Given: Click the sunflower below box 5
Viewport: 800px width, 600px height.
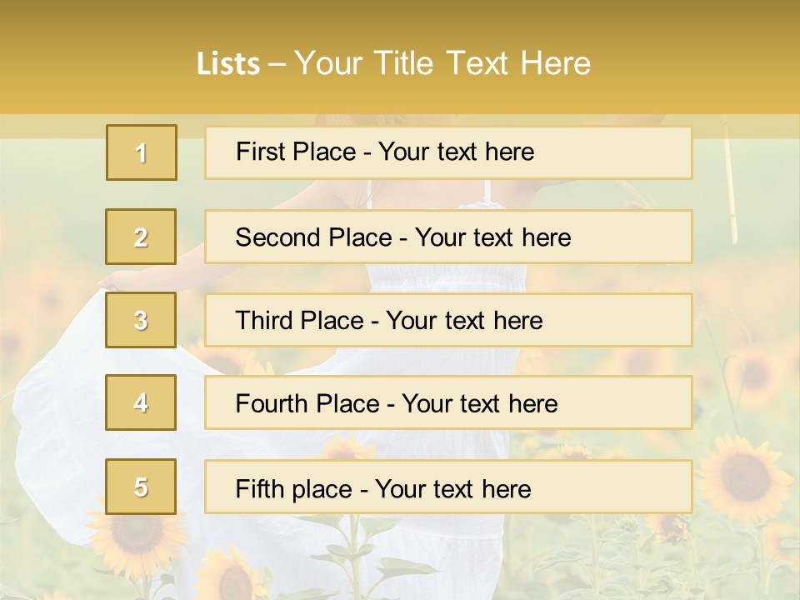Looking at the screenshot, I should tap(135, 541).
